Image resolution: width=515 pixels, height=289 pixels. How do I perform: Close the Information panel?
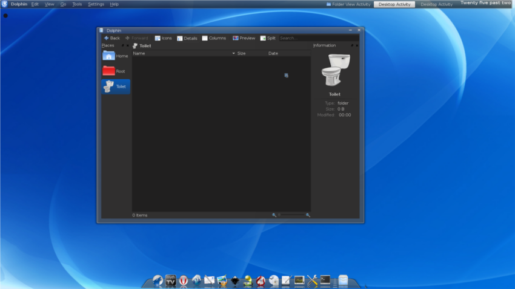pyautogui.click(x=357, y=45)
